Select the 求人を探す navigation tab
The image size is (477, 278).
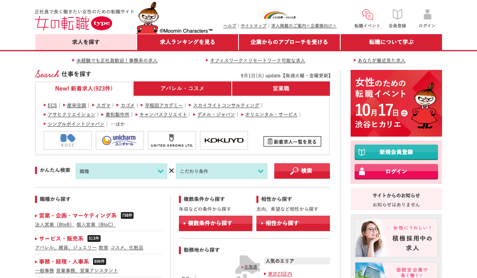86,42
